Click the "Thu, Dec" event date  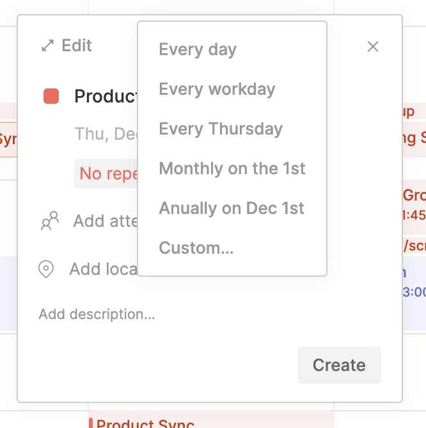click(105, 134)
